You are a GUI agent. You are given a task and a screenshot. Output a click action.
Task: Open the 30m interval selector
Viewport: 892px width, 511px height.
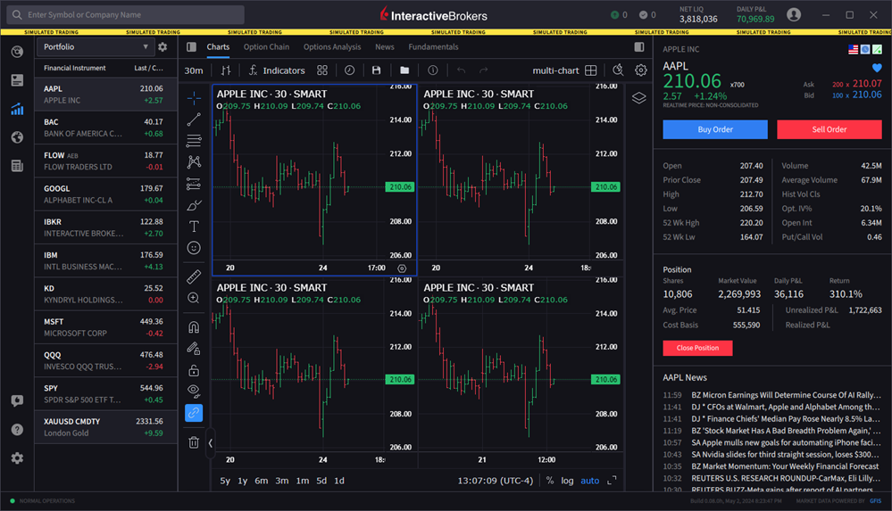tap(194, 70)
